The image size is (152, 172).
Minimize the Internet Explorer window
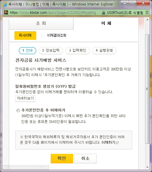click(124, 3)
